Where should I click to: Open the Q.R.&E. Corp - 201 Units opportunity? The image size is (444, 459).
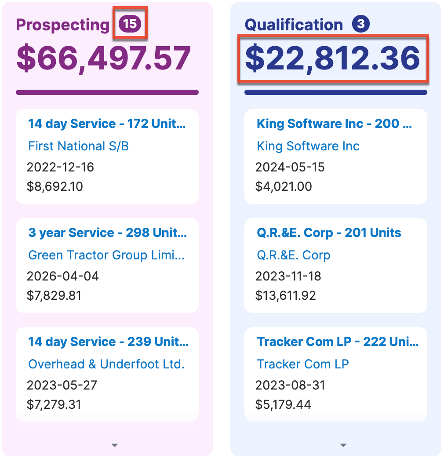click(329, 233)
